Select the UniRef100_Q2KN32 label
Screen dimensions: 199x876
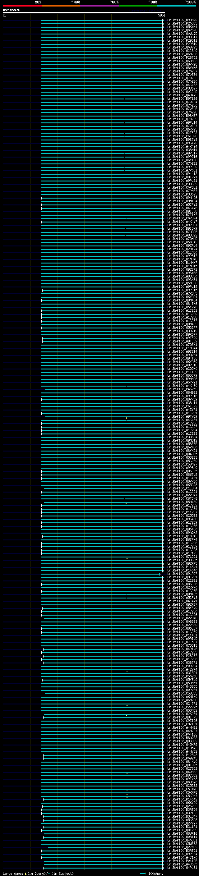[x=182, y=847]
